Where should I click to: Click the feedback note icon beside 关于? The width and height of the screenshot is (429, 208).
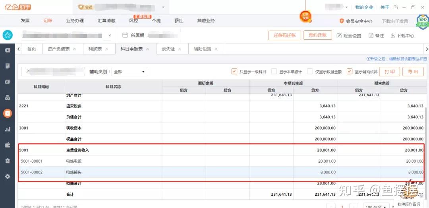396,7
